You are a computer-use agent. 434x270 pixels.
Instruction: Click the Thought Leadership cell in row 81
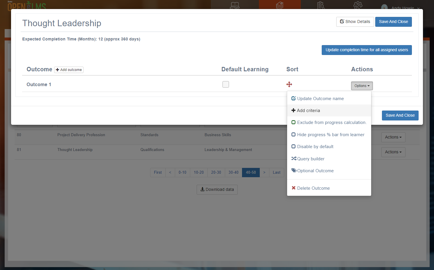(x=75, y=150)
